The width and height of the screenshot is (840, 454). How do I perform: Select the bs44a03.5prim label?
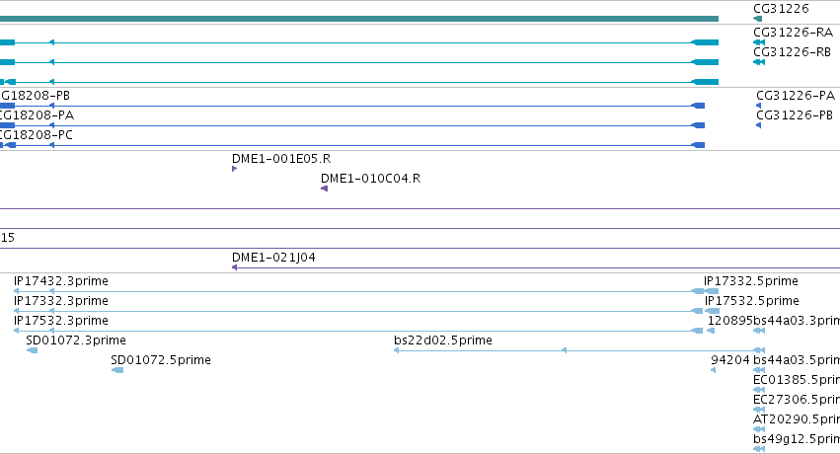click(x=797, y=360)
